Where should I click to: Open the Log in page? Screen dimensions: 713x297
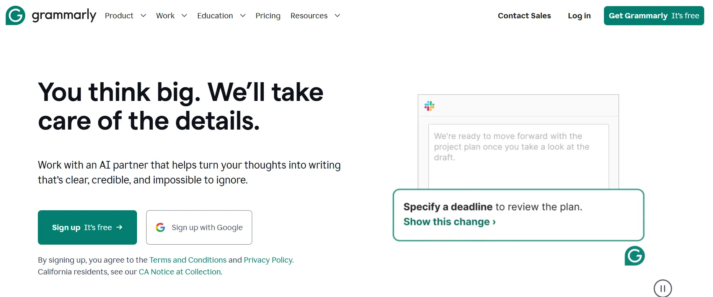579,16
